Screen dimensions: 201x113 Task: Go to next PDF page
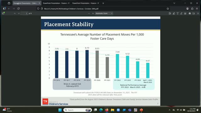click(x=19, y=13)
